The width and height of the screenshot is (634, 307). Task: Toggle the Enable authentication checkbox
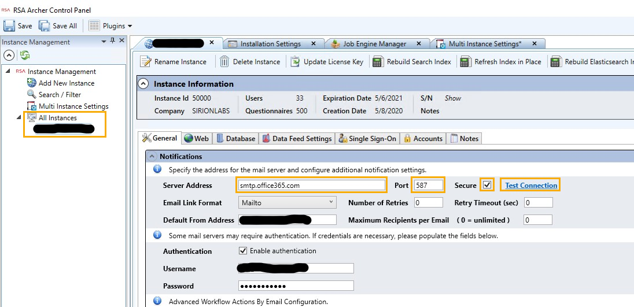tap(242, 251)
